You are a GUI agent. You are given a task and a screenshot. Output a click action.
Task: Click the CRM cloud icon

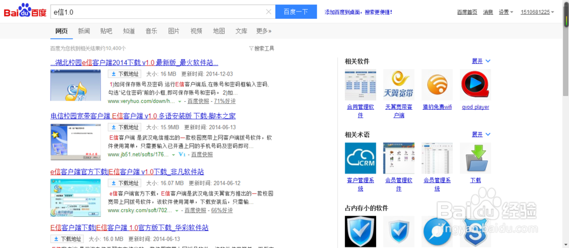click(360, 158)
